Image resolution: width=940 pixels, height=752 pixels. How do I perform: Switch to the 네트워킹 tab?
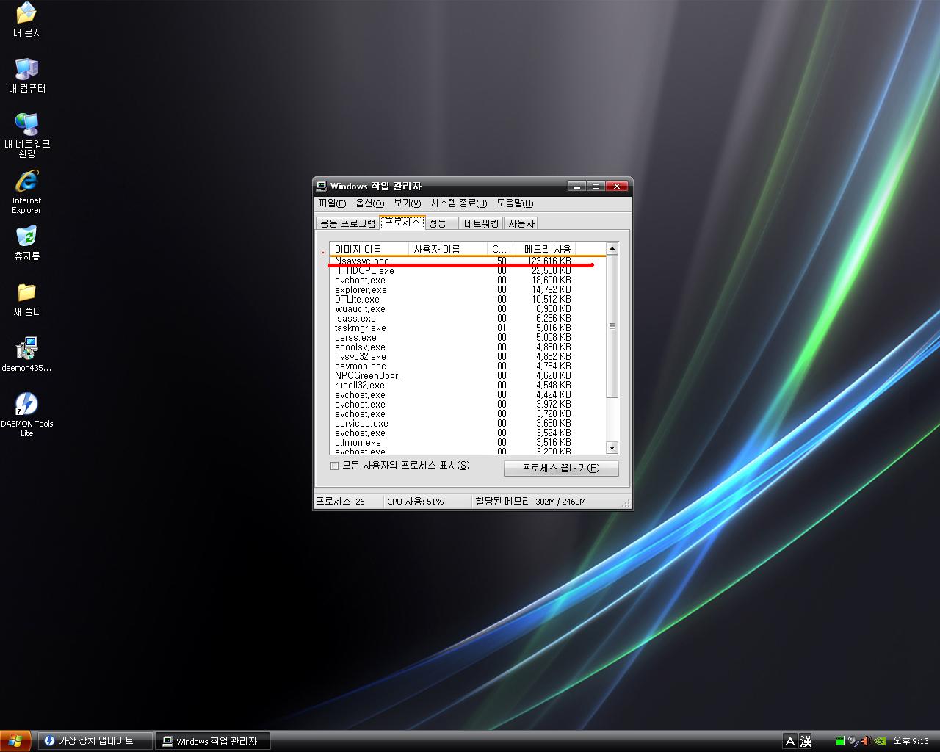coord(482,223)
